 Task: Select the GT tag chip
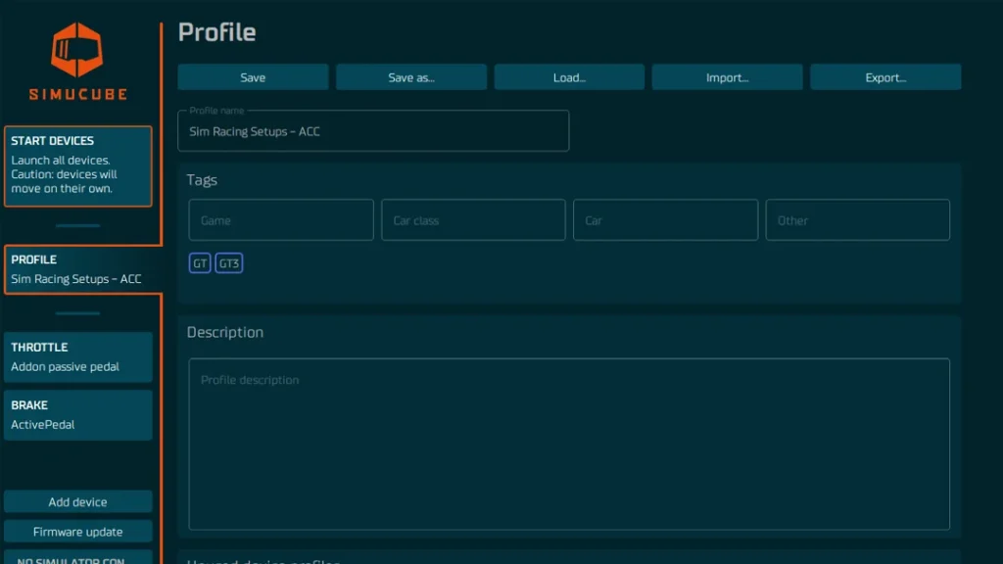pos(200,262)
